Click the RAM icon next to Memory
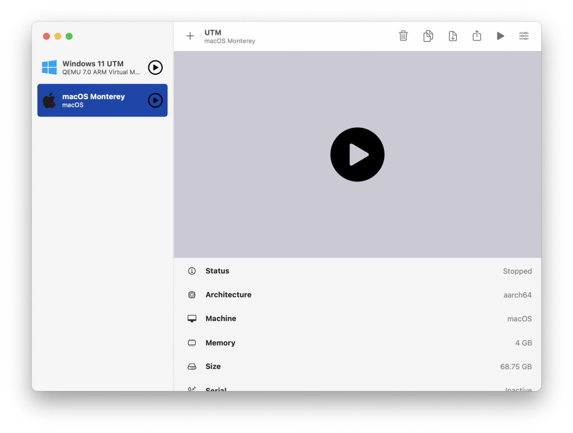Viewport: 573px width, 433px height. click(x=191, y=342)
